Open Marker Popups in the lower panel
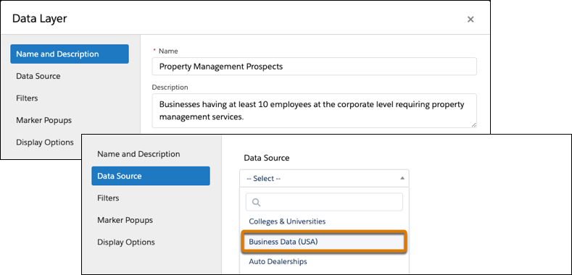Viewport: 572px width, 275px height. 125,220
